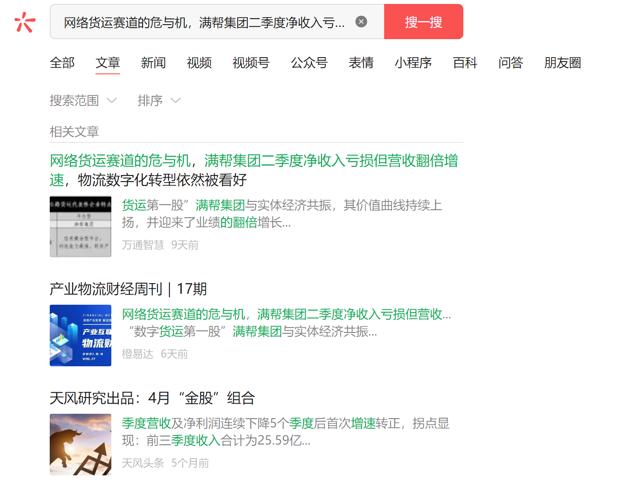The image size is (620, 485).
Task: Open the 朋友圈 tab
Action: pos(562,63)
